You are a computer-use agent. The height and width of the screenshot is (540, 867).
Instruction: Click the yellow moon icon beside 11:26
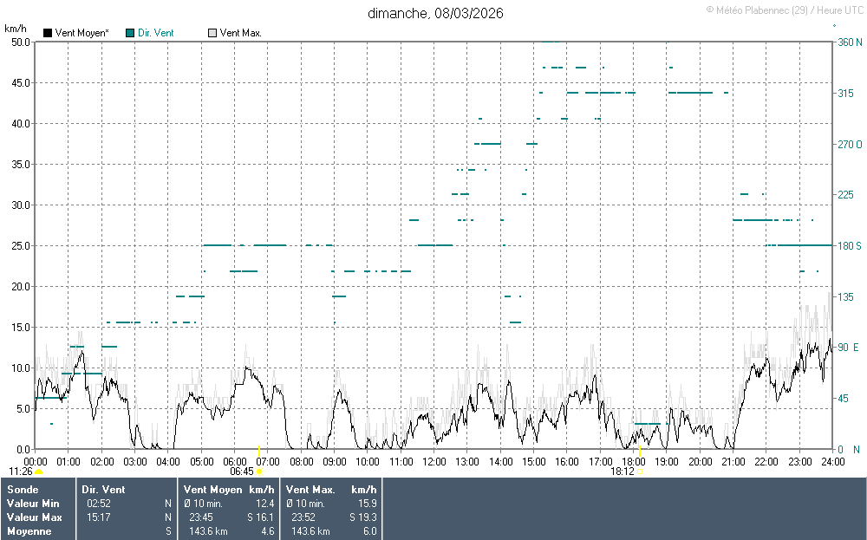point(39,472)
